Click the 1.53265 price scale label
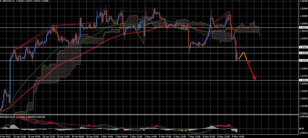The height and width of the screenshot is (138, 308). 304,91
